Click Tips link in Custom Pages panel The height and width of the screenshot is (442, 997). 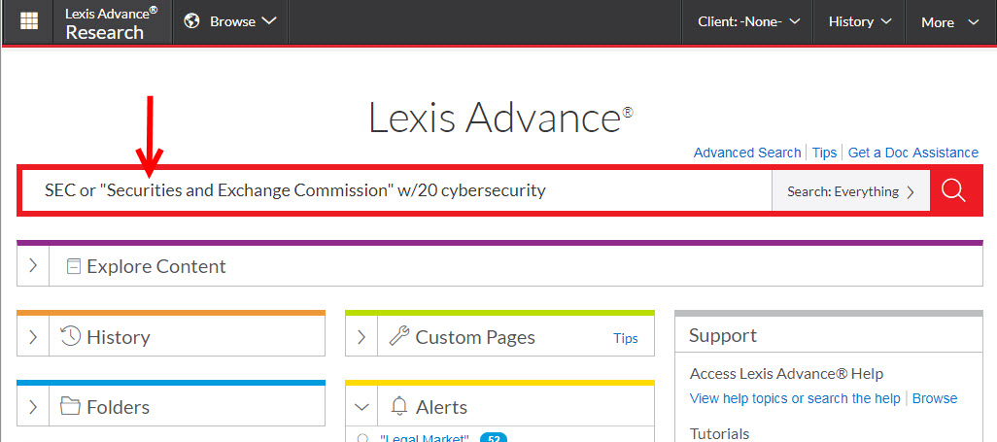626,338
